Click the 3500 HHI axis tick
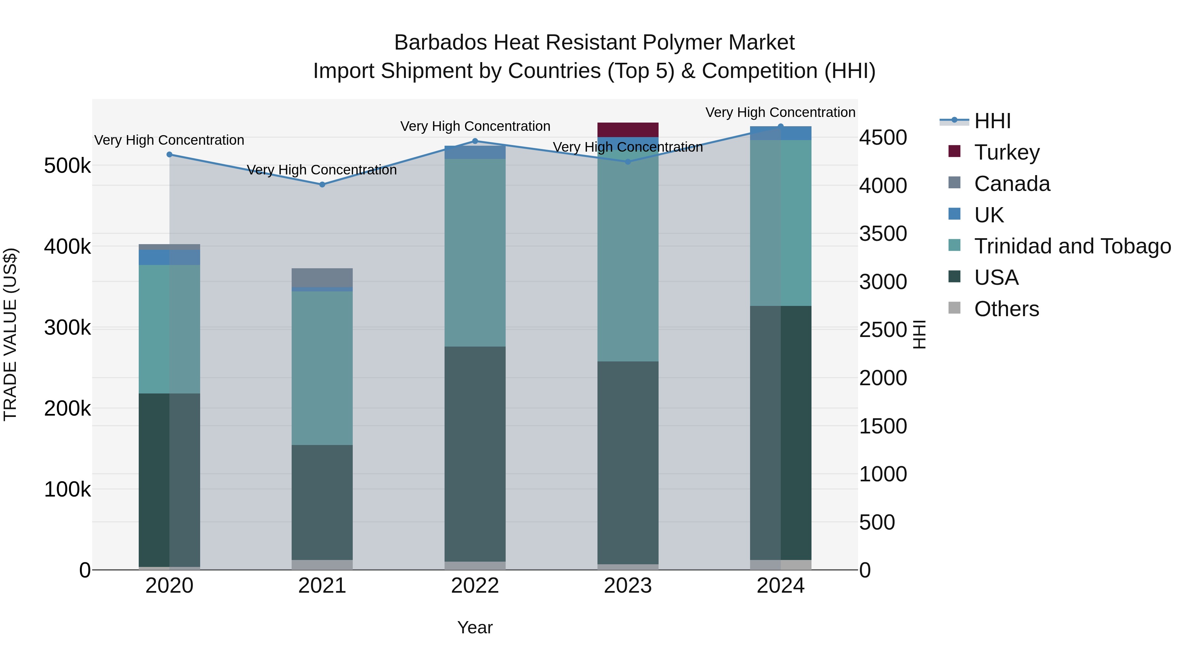1189x669 pixels. pos(883,234)
